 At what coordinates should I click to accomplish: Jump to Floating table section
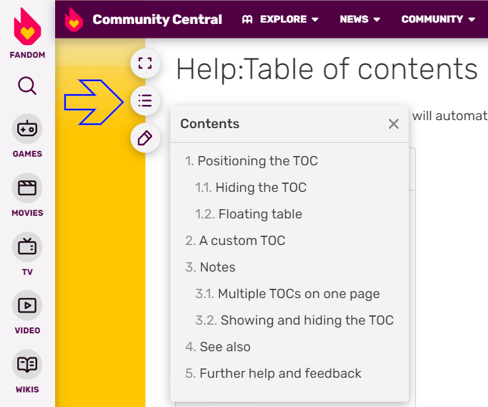point(248,214)
